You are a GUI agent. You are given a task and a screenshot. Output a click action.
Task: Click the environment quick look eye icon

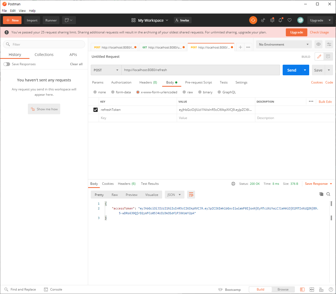coord(318,44)
